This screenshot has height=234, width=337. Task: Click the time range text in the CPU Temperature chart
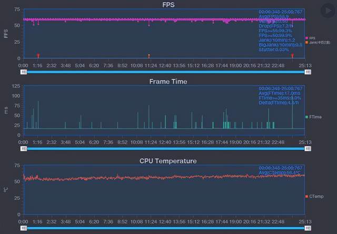coord(281,168)
